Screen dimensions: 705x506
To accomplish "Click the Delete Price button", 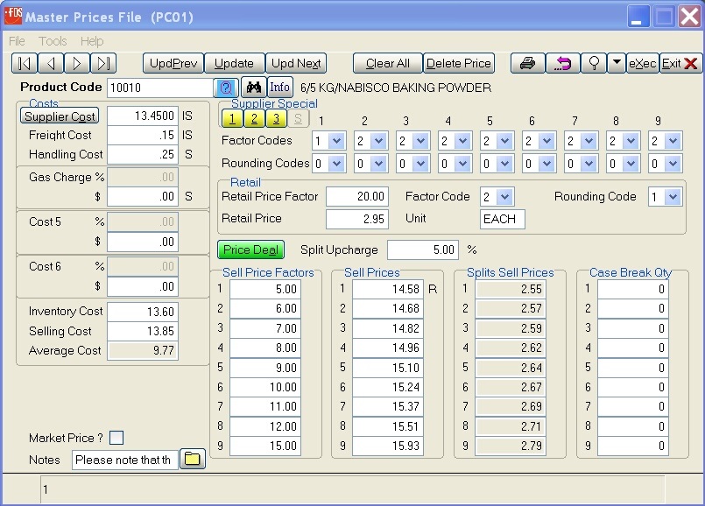I will pyautogui.click(x=459, y=63).
